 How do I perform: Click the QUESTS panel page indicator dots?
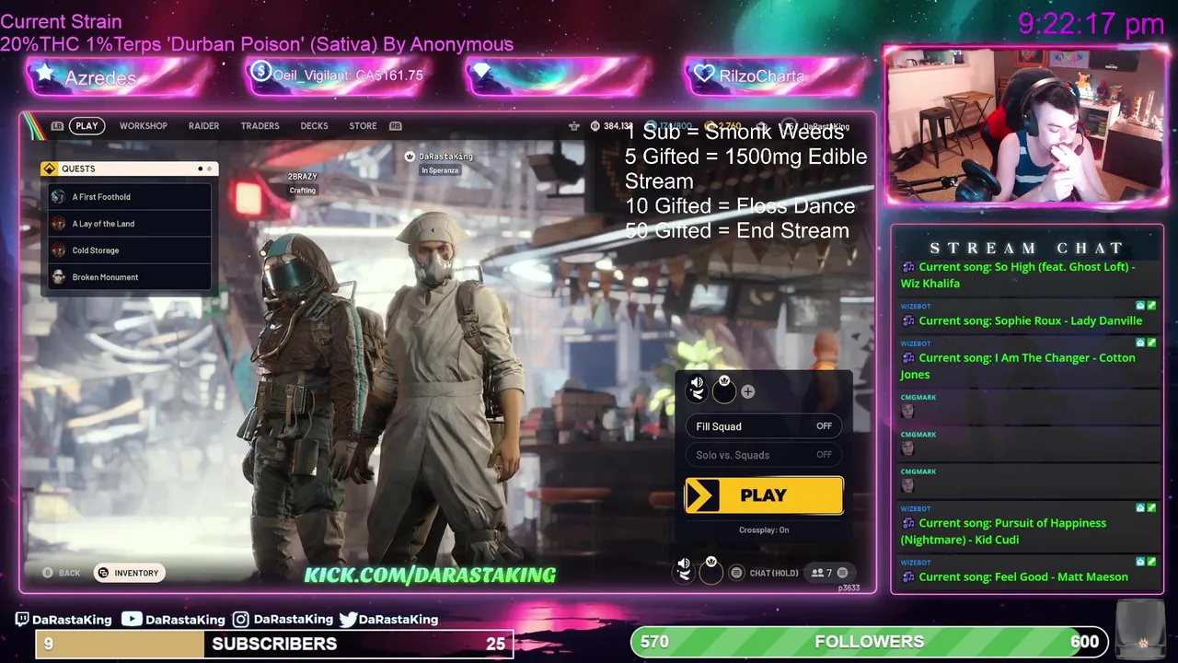[x=204, y=169]
